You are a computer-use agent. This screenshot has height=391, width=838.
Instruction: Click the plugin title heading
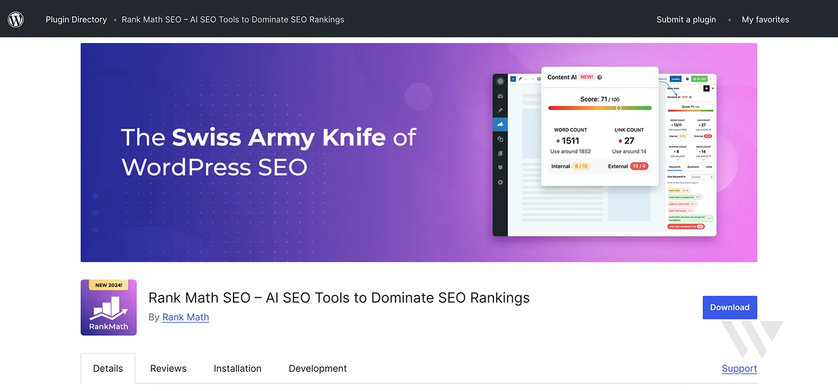pos(339,298)
